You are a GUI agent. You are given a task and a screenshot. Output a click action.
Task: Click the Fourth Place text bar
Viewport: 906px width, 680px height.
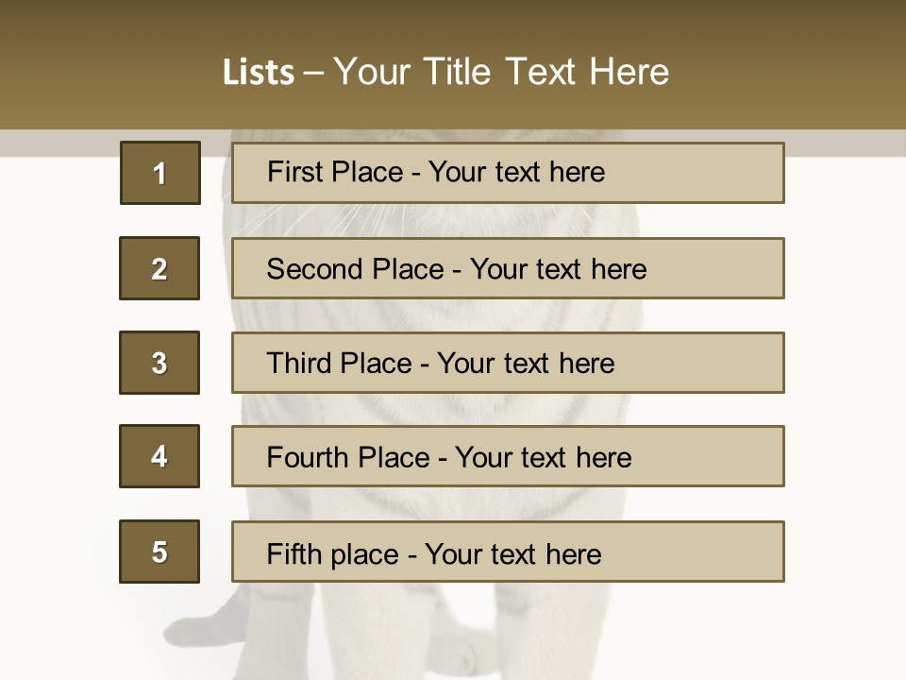508,456
